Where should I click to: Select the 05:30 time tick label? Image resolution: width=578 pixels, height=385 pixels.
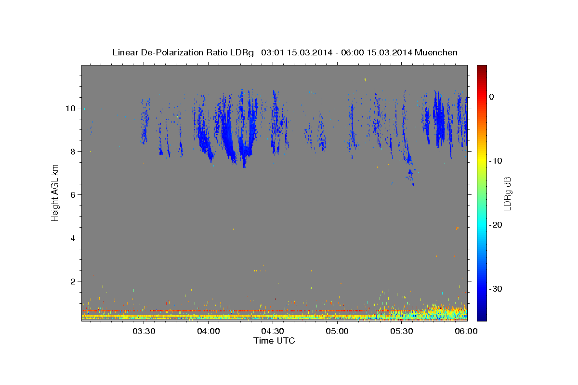click(402, 331)
